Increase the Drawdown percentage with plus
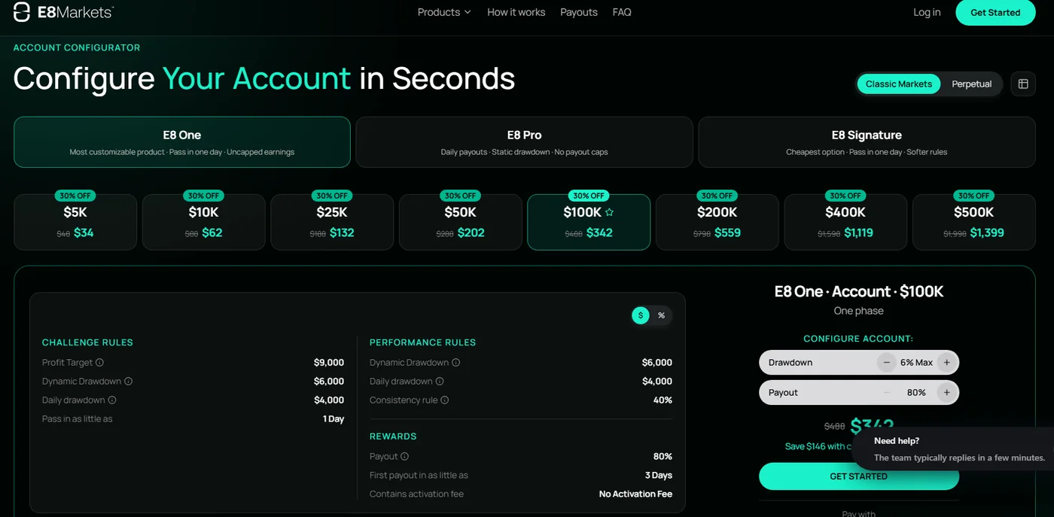This screenshot has width=1054, height=517. pyautogui.click(x=946, y=363)
